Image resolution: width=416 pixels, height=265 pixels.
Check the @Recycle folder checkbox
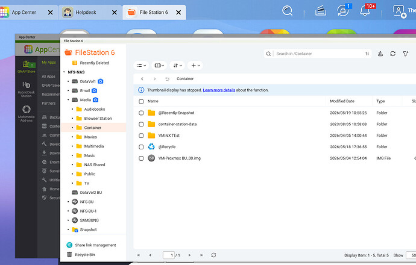141,147
